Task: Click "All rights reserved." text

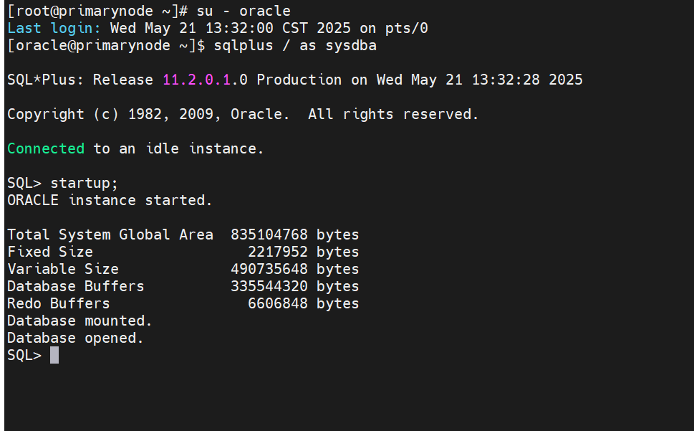Action: [393, 114]
